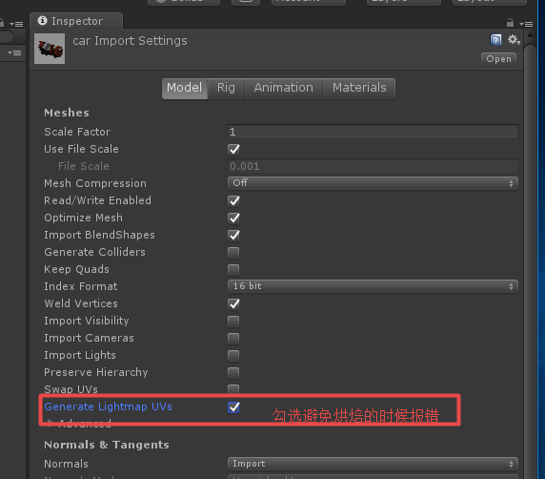Toggle the Optimize Mesh checkbox
The image size is (545, 479).
click(233, 218)
